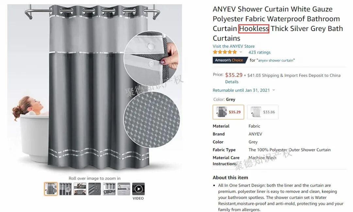This screenshot has width=353, height=212.
Task: View the third thumbnail showing liner detail
Action: 80,189
